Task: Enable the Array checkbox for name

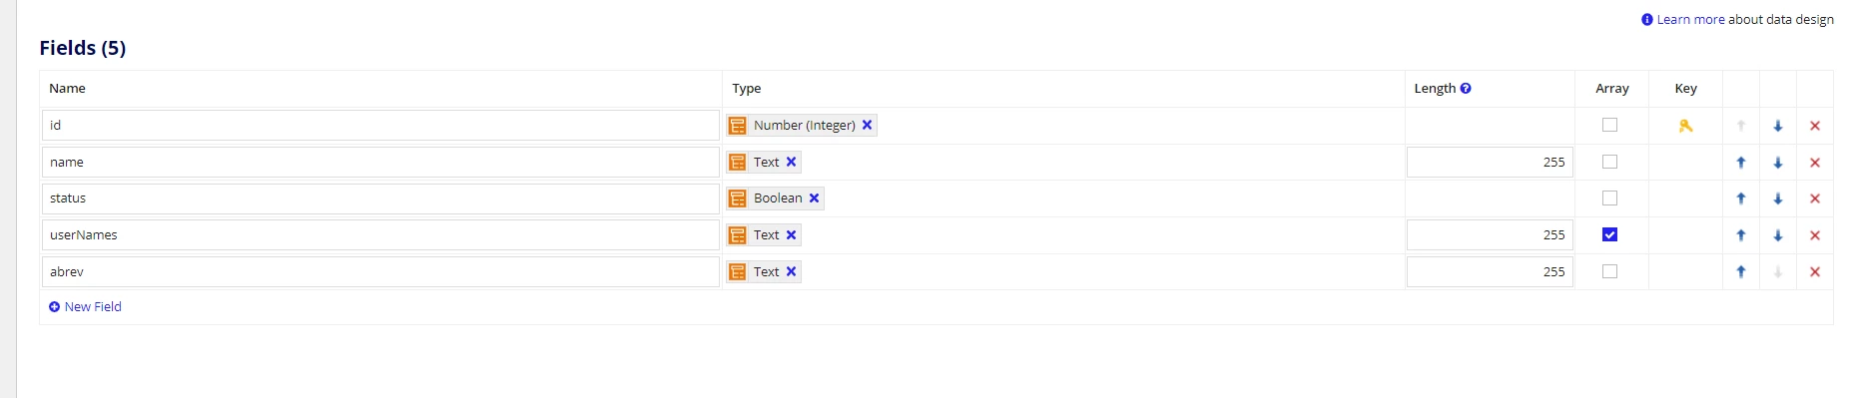Action: [x=1609, y=162]
